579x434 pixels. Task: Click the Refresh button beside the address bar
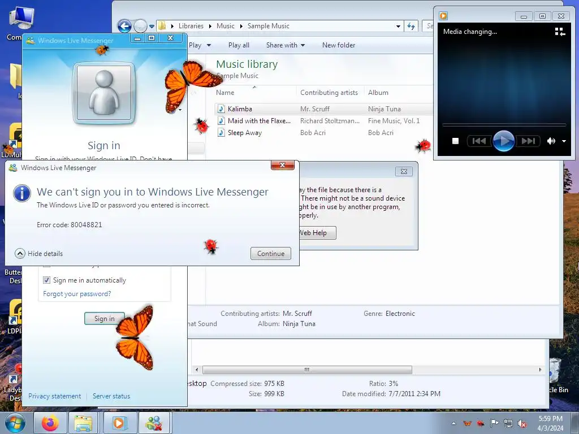click(411, 26)
